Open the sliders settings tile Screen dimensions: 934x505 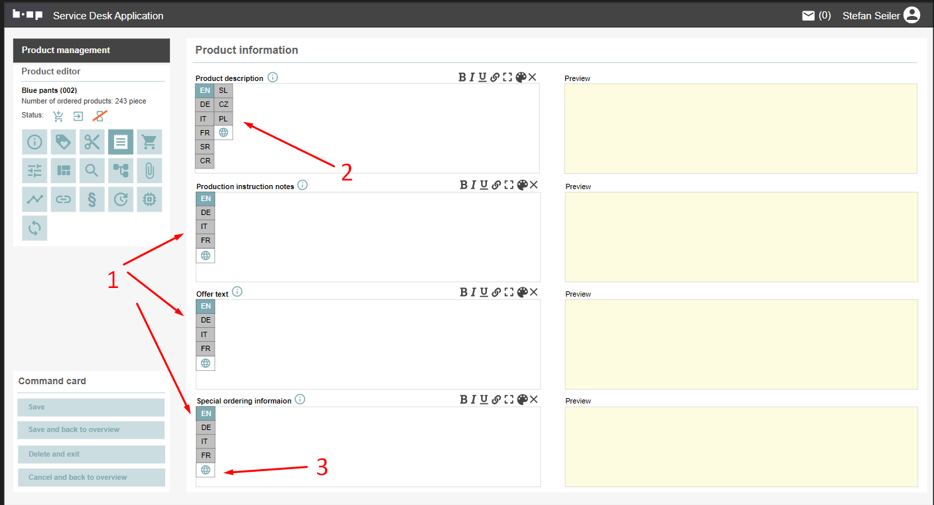click(x=34, y=171)
